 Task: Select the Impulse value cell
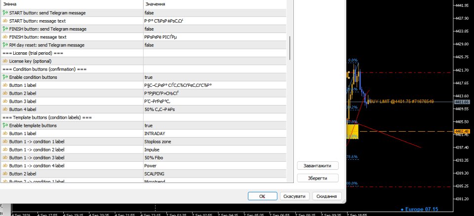pos(215,149)
